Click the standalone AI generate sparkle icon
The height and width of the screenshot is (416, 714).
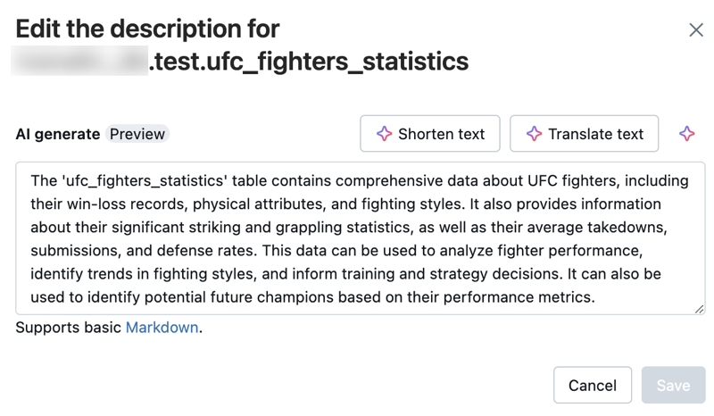coord(686,134)
